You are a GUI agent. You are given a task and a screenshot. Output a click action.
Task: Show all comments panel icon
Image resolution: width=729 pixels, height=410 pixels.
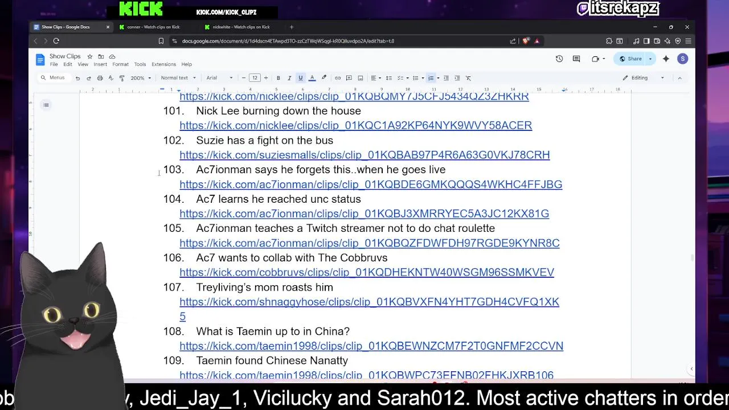point(576,59)
